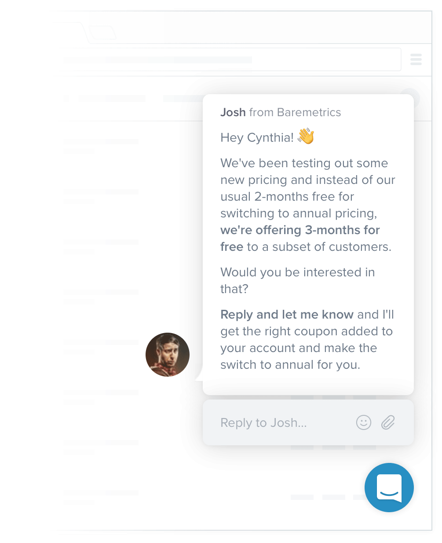
Task: Switch to the second browser tab
Action: coord(102,33)
